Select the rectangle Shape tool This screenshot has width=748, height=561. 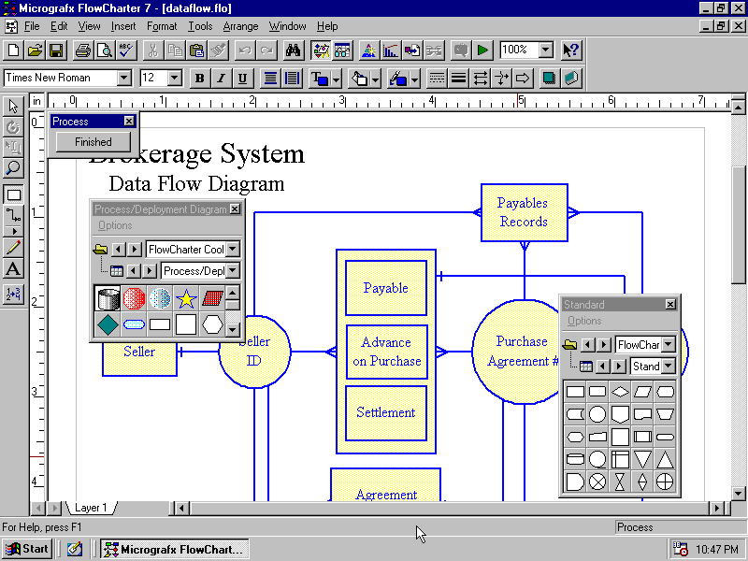(x=13, y=194)
